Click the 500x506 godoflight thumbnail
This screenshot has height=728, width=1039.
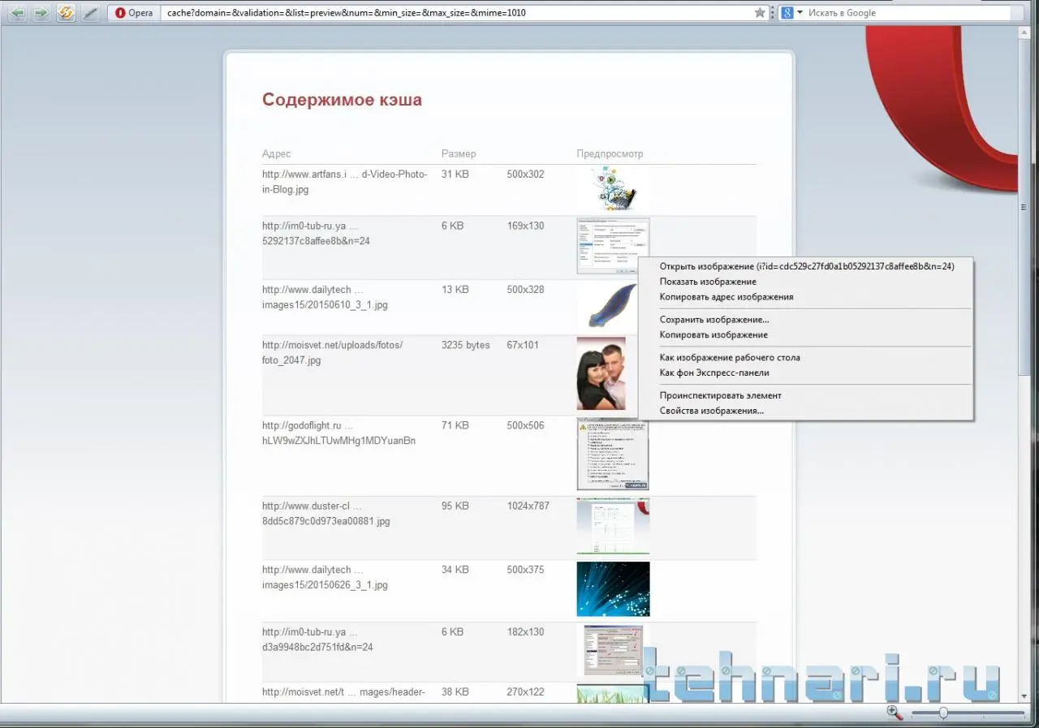613,454
